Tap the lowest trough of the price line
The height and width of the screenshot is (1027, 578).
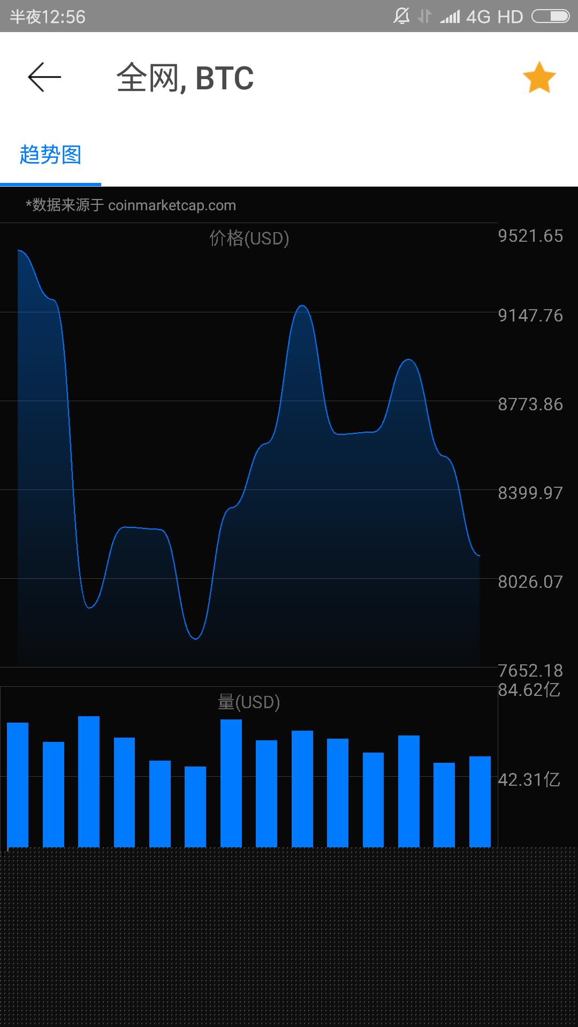pyautogui.click(x=195, y=638)
